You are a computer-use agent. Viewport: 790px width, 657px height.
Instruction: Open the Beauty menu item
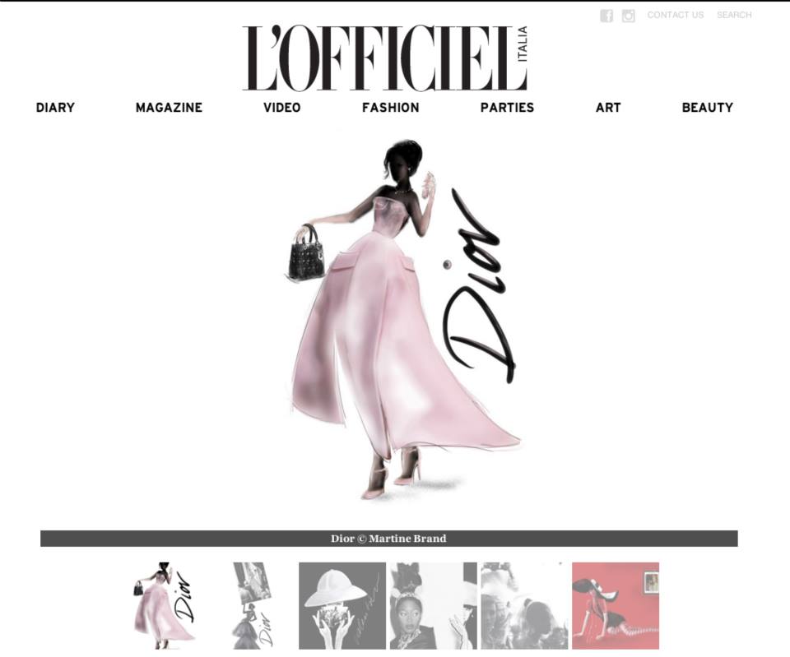(708, 107)
